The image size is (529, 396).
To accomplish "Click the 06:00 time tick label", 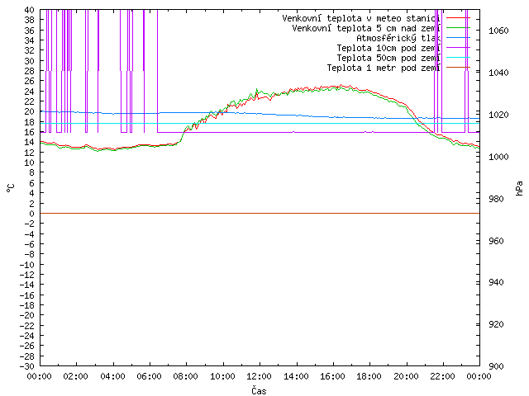I will pos(149,376).
